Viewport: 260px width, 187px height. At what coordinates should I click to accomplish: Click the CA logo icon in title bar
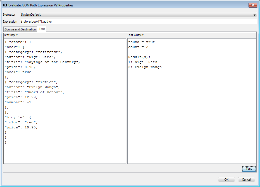click(x=4, y=5)
